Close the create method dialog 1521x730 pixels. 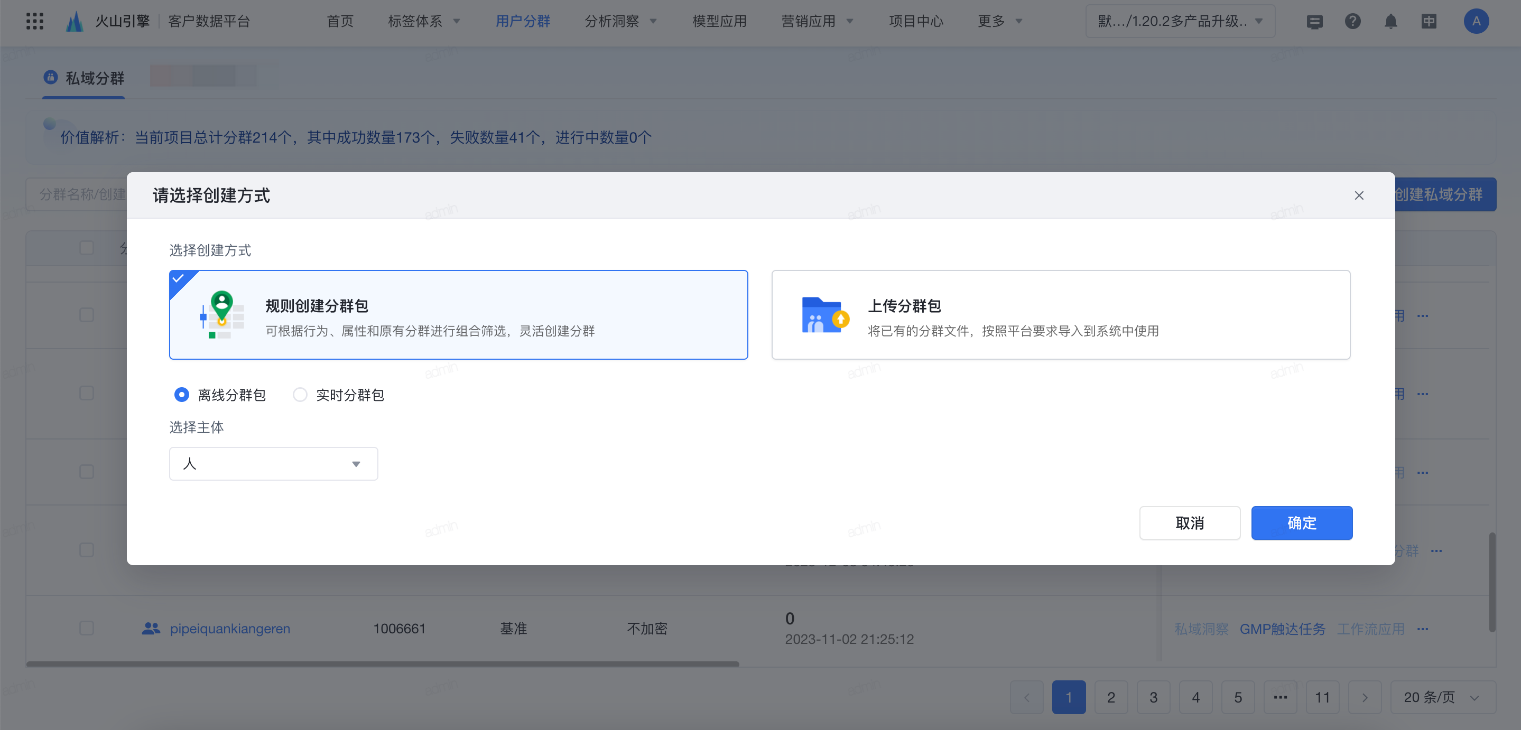point(1359,195)
